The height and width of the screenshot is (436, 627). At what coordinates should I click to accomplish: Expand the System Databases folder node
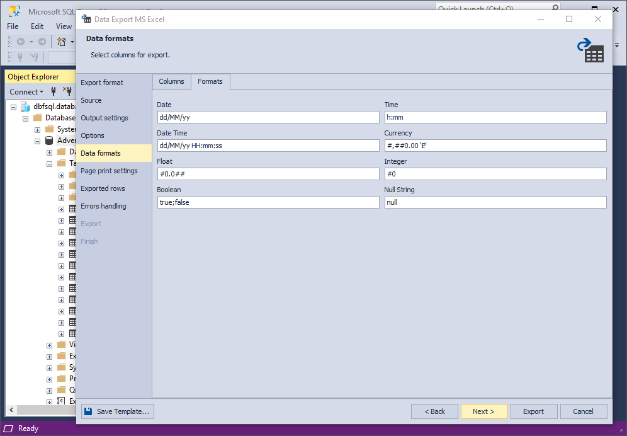click(37, 130)
